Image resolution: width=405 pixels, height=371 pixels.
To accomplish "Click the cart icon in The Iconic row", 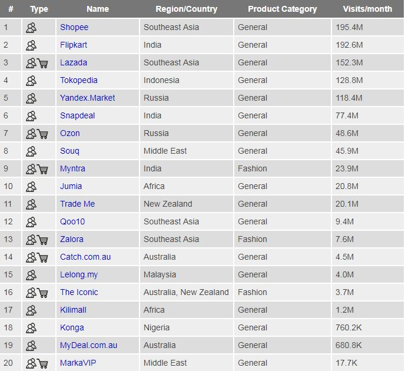I will 43,293.
